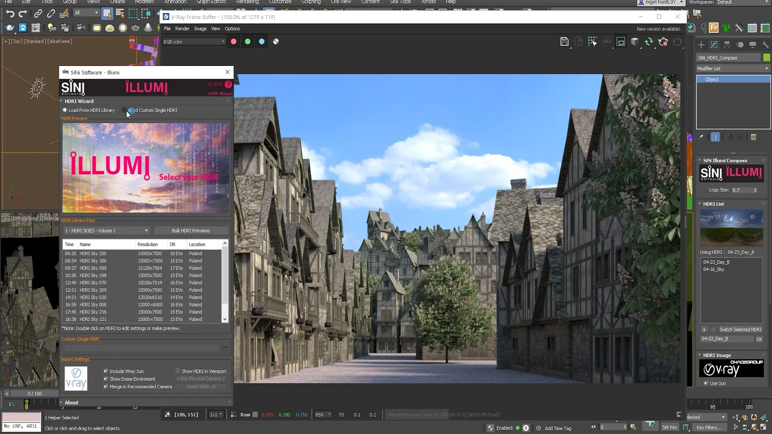Click Switch Selected HDRI button
Viewport: 772px width, 434px height.
[x=740, y=330]
